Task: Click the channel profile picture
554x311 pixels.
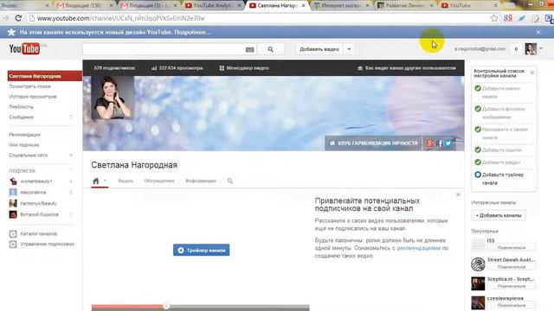Action: (113, 98)
